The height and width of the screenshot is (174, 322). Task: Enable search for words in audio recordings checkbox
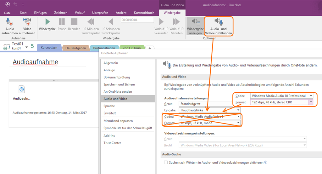(x=166, y=163)
